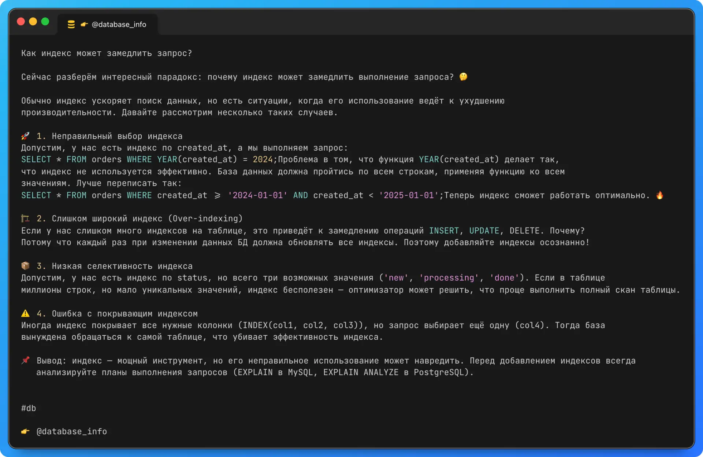Click 'INDEX(col1, col2, col3)' text

pos(300,325)
